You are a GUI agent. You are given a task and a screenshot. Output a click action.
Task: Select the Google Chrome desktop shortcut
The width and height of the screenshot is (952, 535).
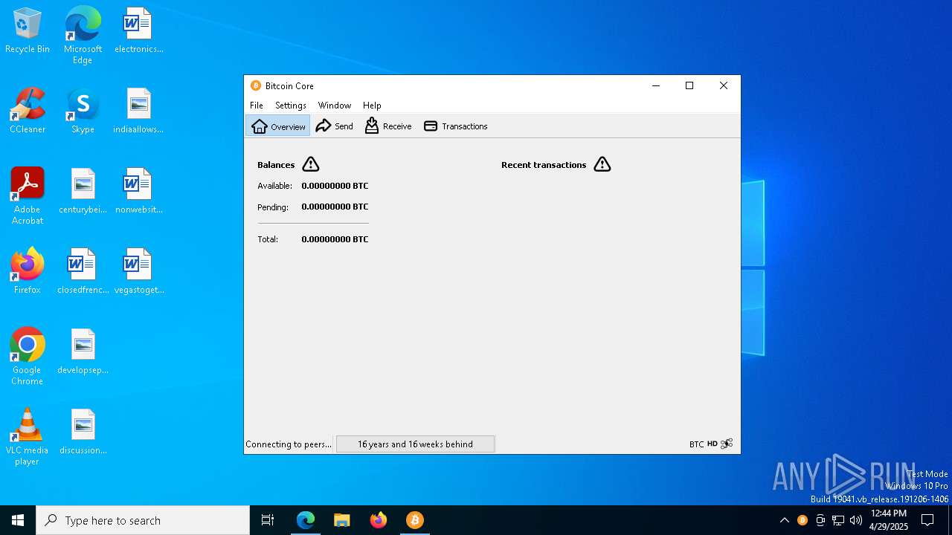[28, 356]
